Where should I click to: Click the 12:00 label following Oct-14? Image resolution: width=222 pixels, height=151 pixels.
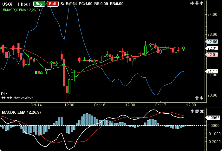(69, 105)
